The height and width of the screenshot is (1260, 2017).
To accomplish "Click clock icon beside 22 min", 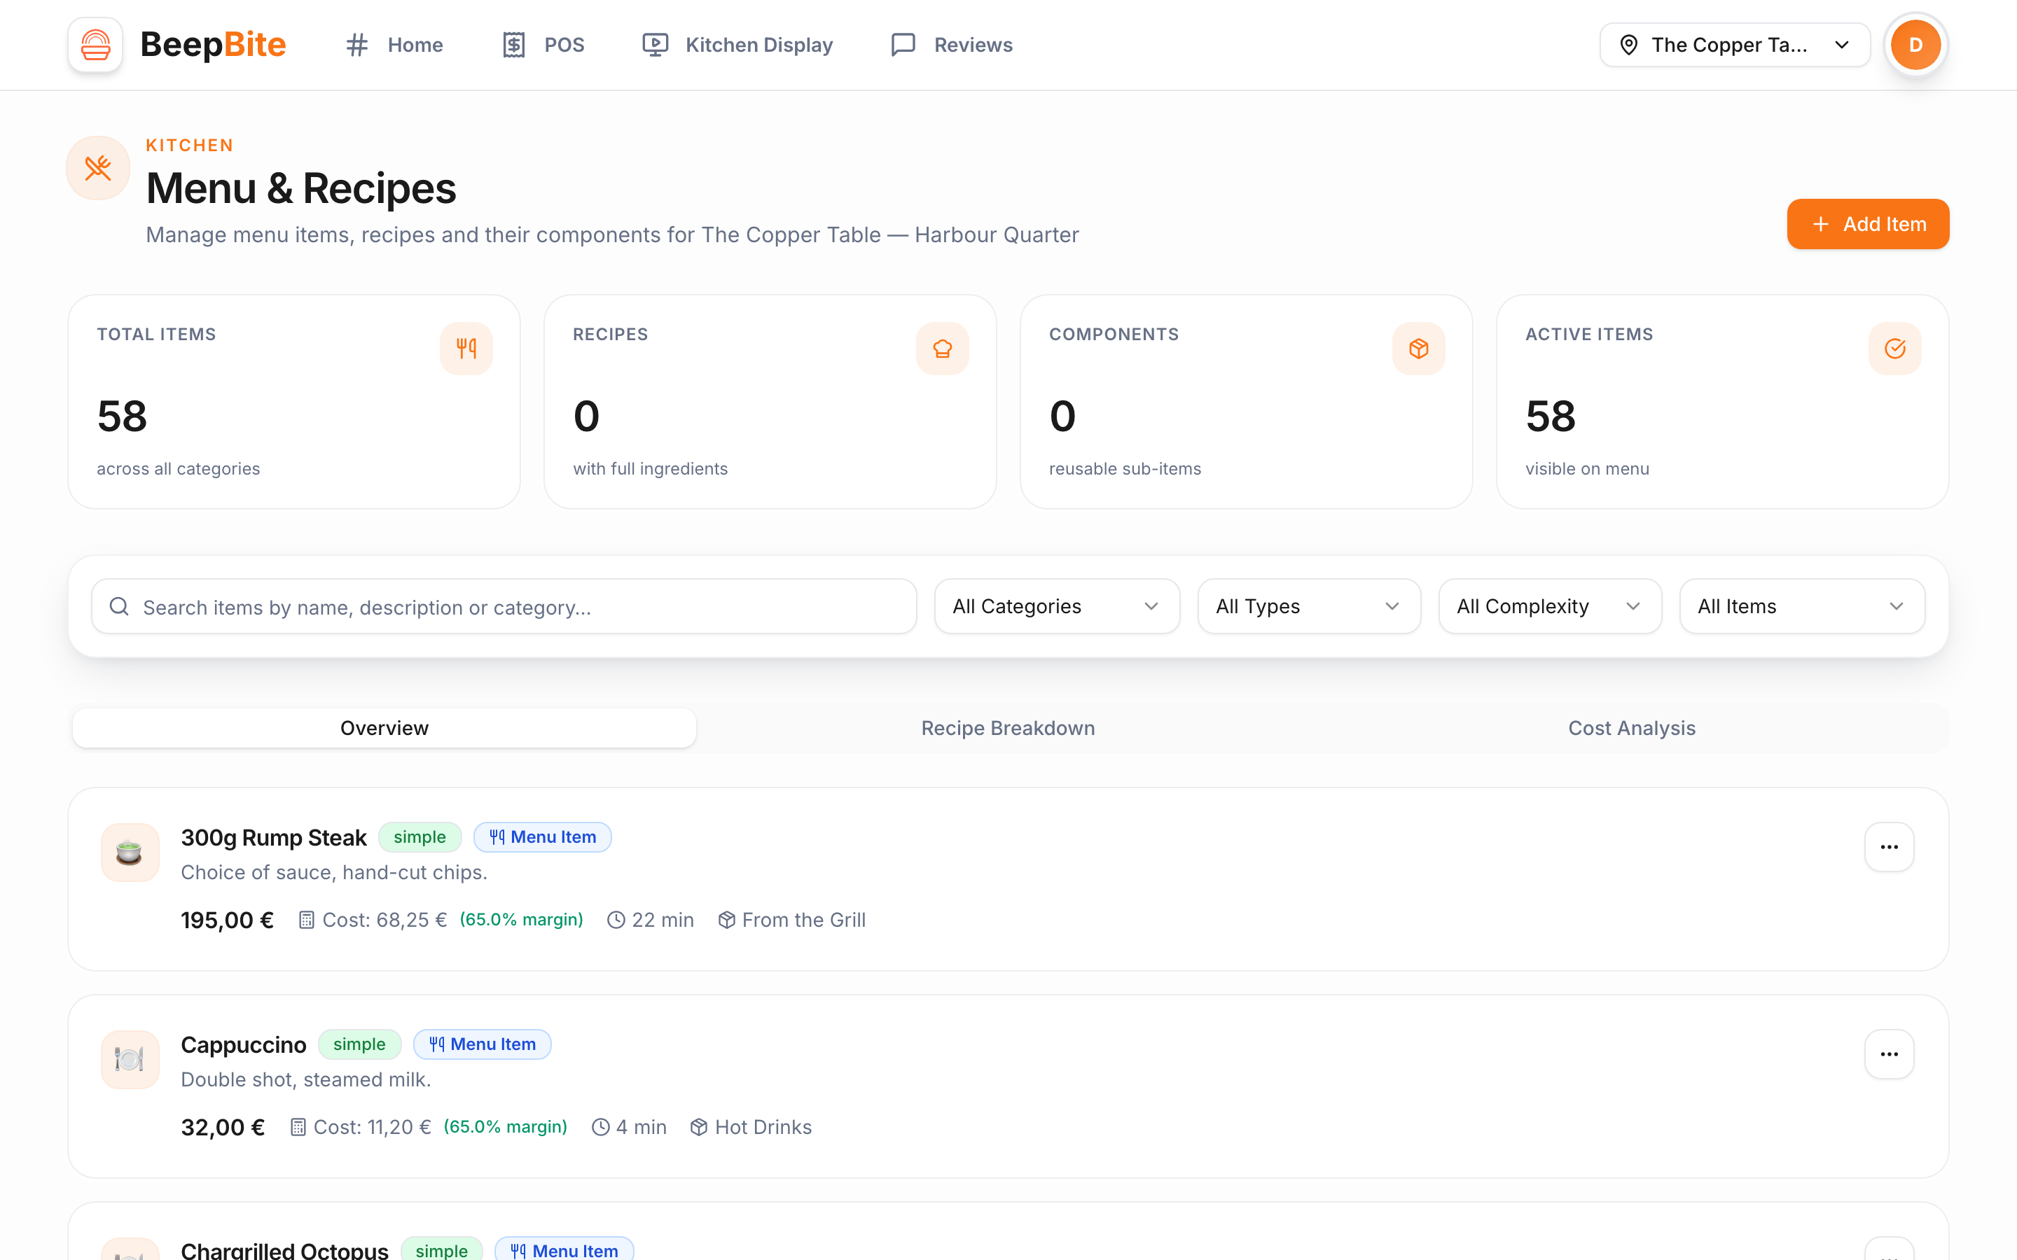I will click(616, 920).
